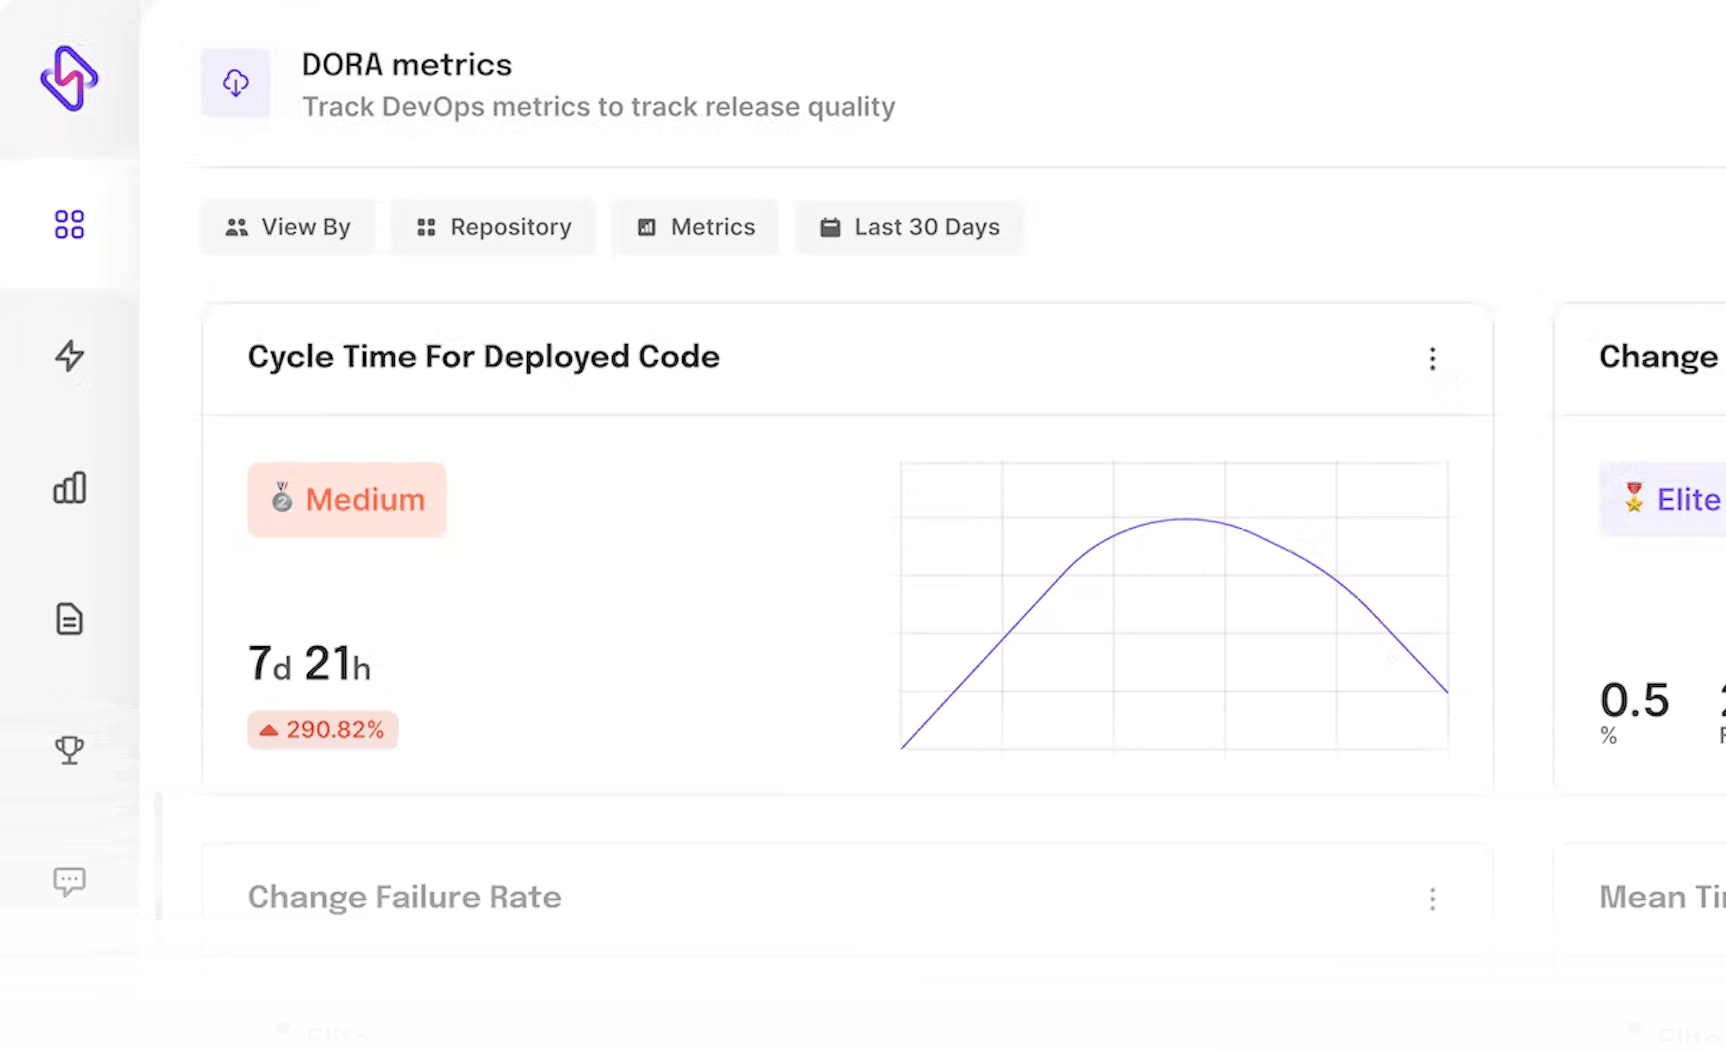This screenshot has width=1726, height=1050.
Task: Open Cycle Time card three-dot menu
Action: tap(1432, 359)
